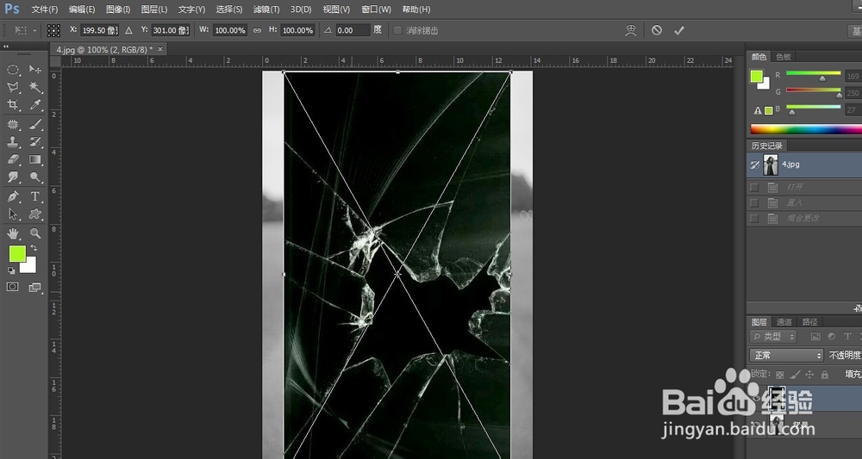Open the 窗口(W) menu

click(x=377, y=9)
